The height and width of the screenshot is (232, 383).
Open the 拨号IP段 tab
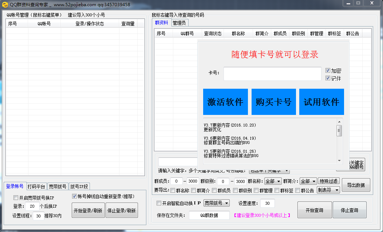click(x=79, y=187)
